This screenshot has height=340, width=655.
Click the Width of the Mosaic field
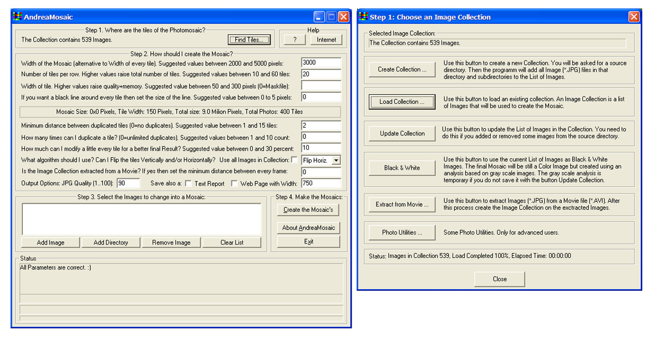321,63
